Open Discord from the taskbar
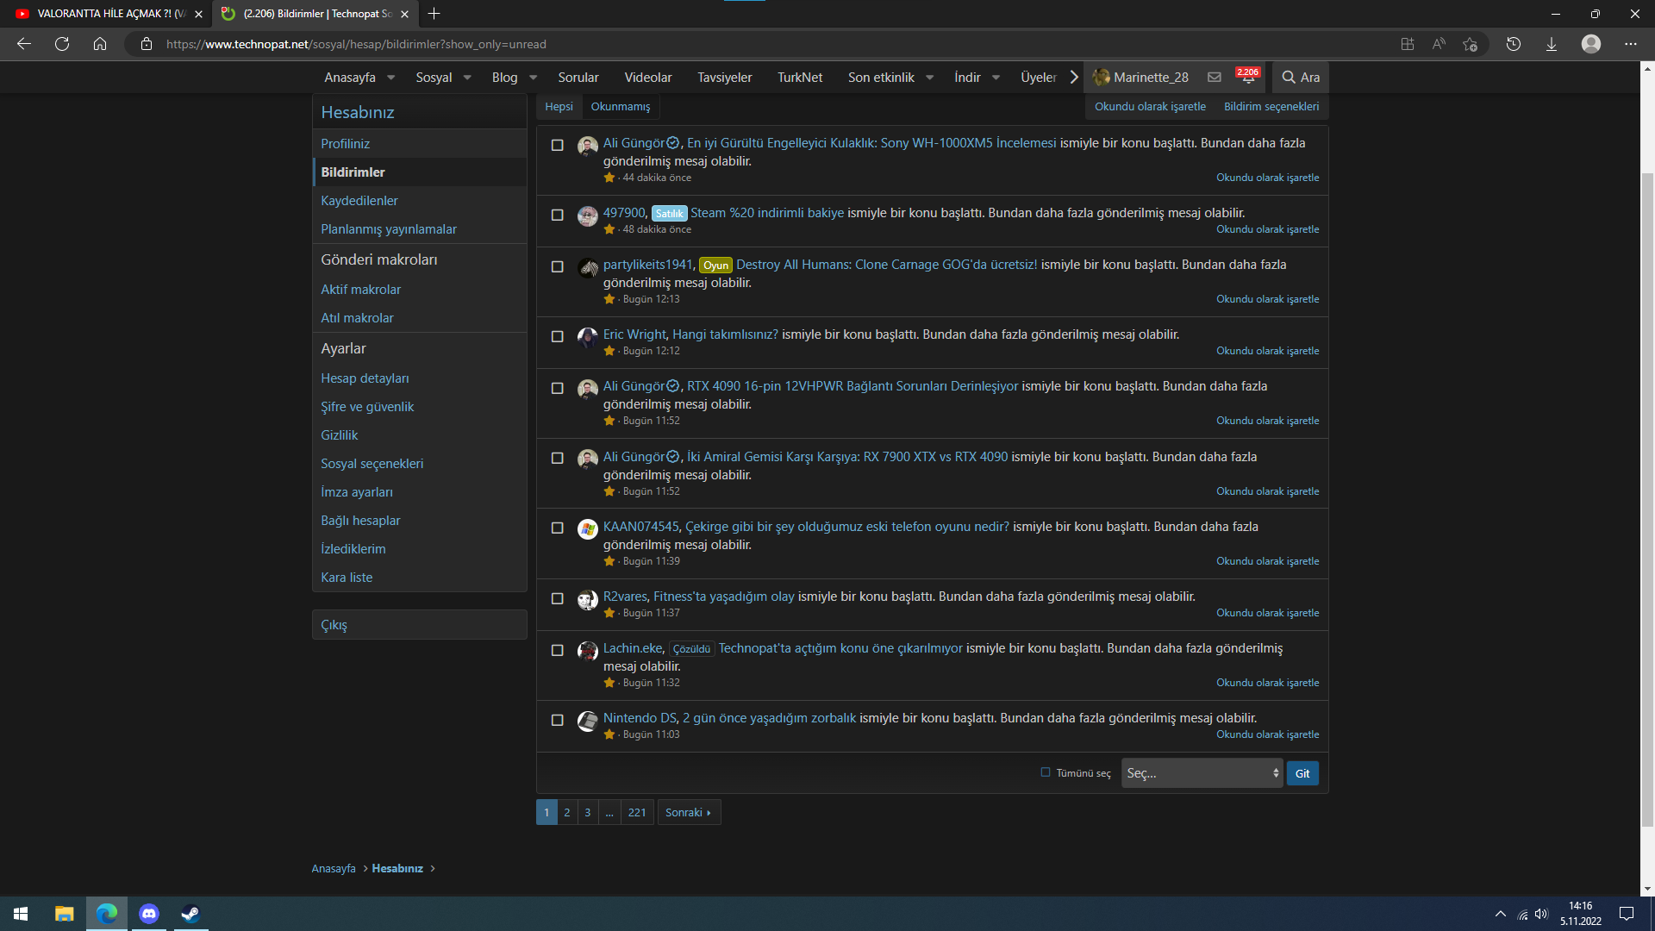The width and height of the screenshot is (1655, 931). pos(149,913)
